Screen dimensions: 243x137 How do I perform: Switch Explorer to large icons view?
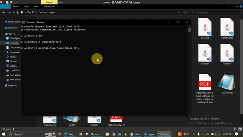pyautogui.click(x=240, y=129)
